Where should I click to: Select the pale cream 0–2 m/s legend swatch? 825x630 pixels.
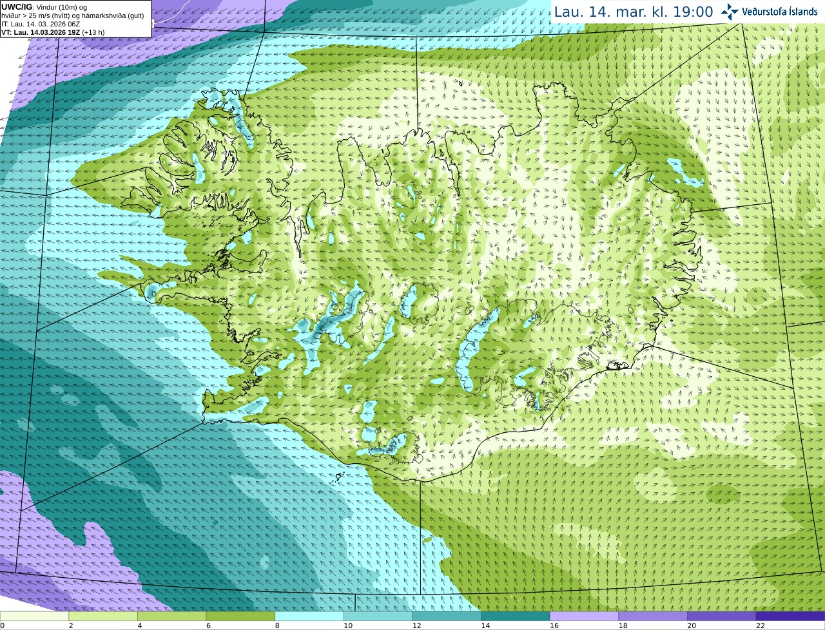(x=34, y=616)
